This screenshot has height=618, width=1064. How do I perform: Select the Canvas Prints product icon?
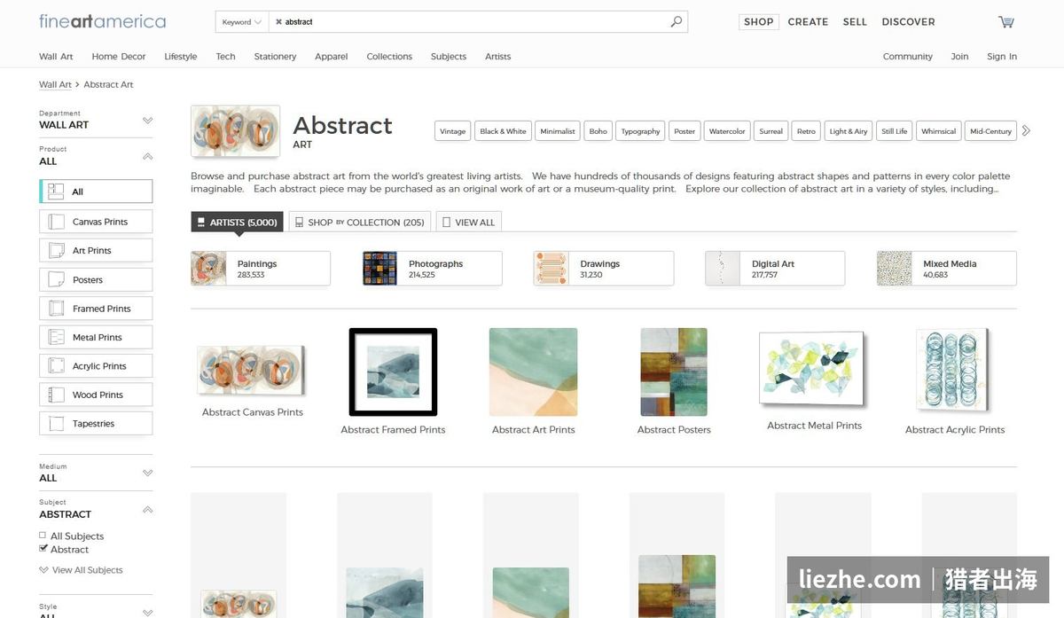(57, 222)
